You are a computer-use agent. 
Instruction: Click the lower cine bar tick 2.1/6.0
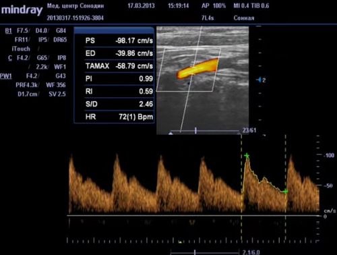click(x=195, y=252)
